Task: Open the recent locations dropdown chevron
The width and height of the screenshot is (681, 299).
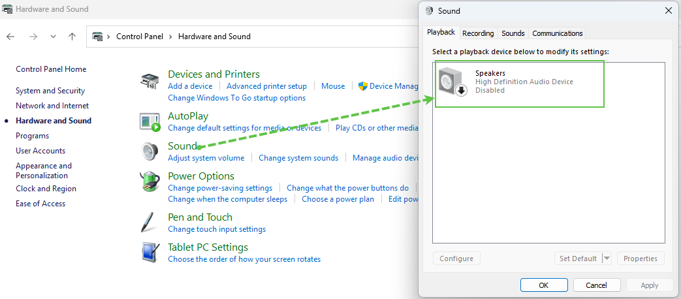Action: 53,37
